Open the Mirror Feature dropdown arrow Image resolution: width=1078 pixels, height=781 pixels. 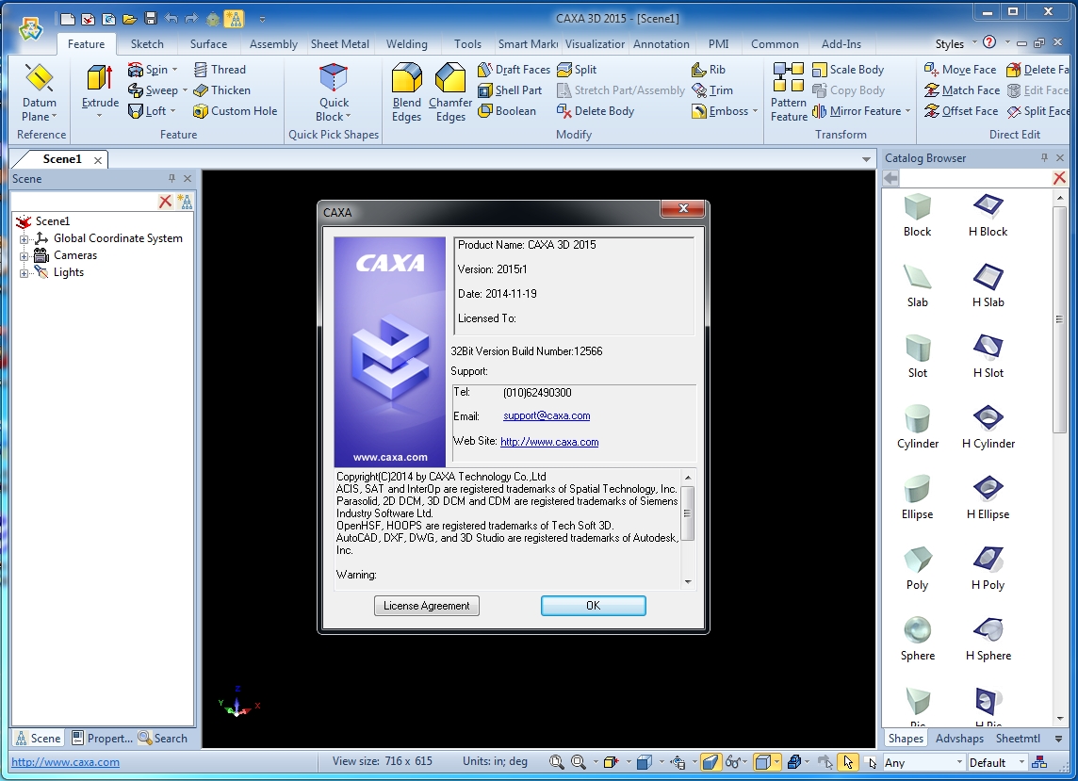point(907,110)
